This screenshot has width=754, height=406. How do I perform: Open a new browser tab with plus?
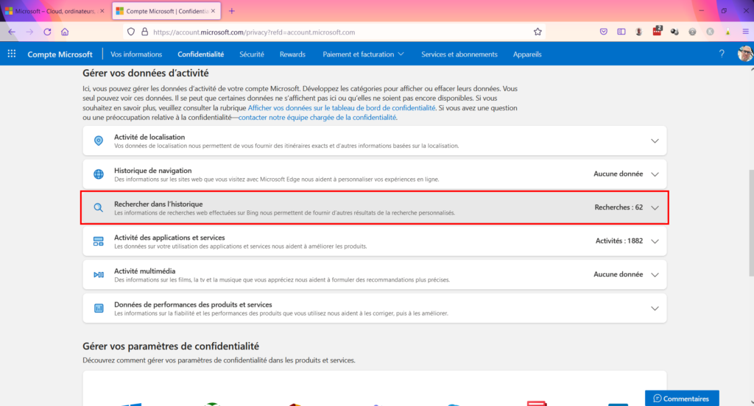pyautogui.click(x=232, y=10)
